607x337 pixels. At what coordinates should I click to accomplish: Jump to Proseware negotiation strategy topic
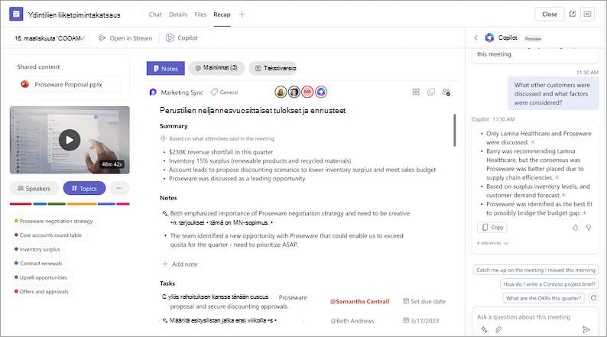coord(54,221)
